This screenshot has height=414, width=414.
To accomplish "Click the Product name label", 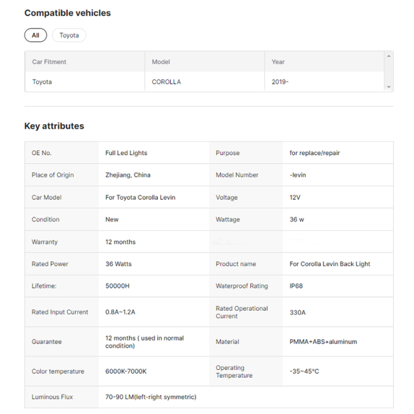I will [x=235, y=264].
